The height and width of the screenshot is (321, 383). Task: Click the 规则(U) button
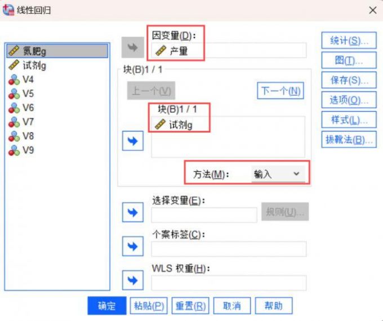point(285,212)
